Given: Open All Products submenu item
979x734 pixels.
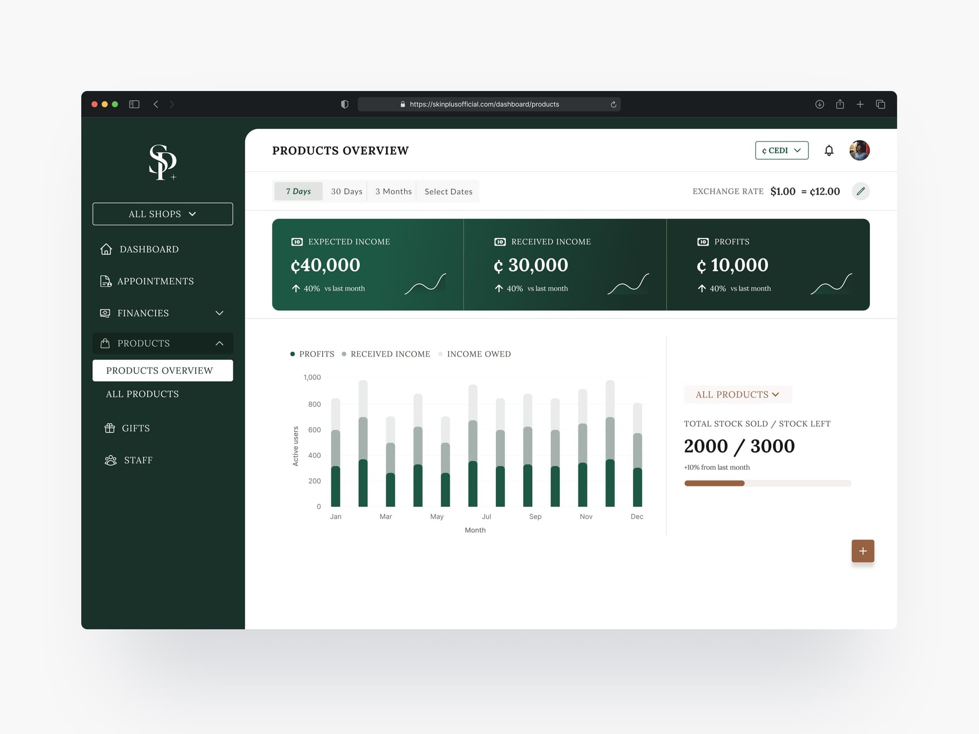Looking at the screenshot, I should (142, 394).
